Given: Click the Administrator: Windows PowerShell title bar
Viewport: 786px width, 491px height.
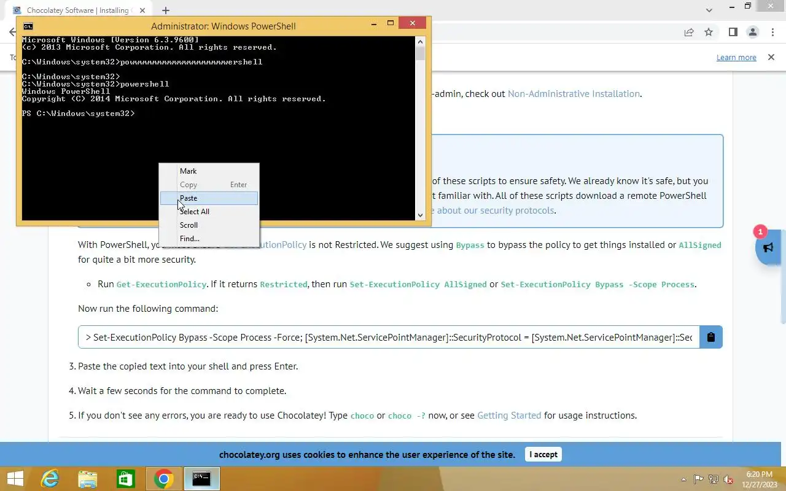Looking at the screenshot, I should [x=223, y=26].
